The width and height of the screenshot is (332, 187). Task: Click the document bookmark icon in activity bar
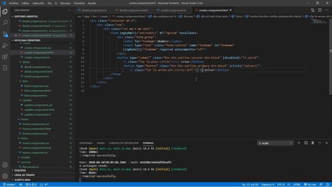[x=5, y=68]
